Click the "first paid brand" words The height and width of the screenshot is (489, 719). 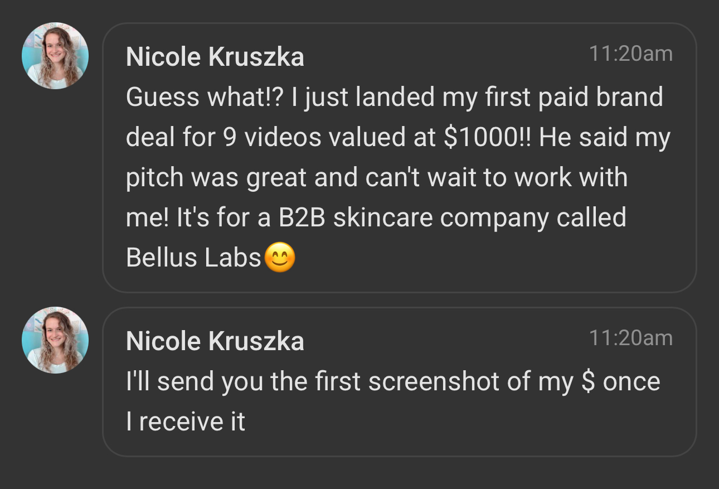point(572,97)
